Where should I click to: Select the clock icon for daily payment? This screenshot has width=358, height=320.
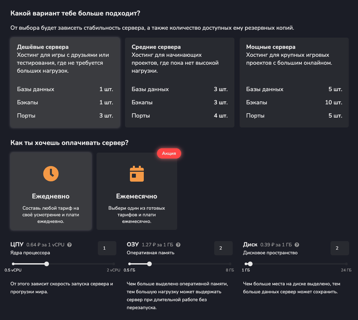tap(51, 174)
